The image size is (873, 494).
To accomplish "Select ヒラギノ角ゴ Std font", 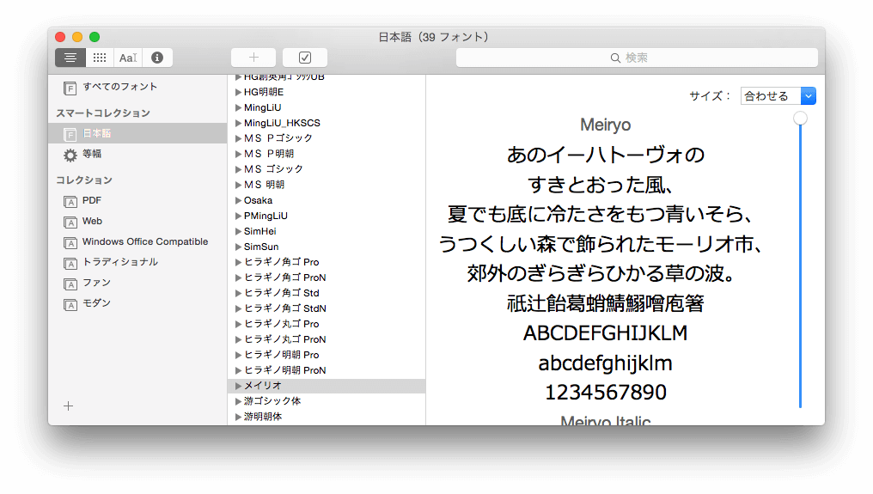I will click(x=327, y=293).
